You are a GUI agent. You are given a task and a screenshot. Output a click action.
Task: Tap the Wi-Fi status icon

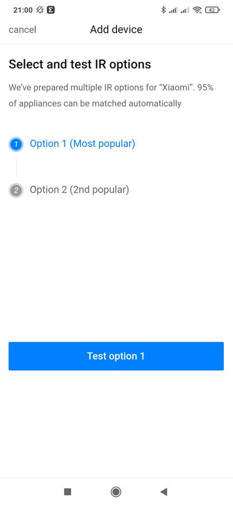coord(197,10)
